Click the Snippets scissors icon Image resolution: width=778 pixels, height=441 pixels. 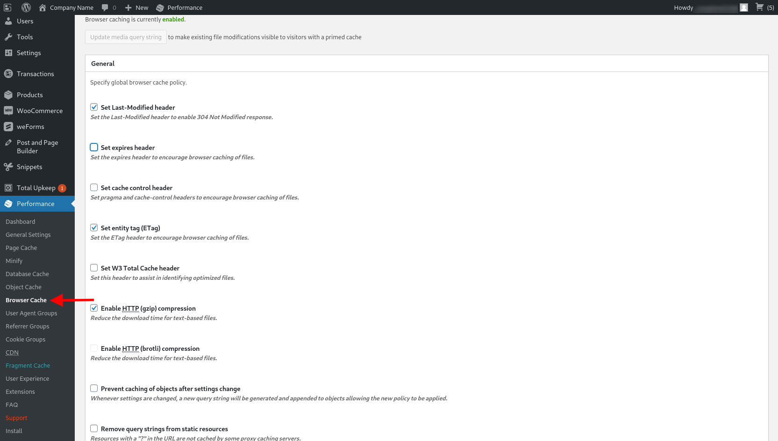[x=8, y=166]
